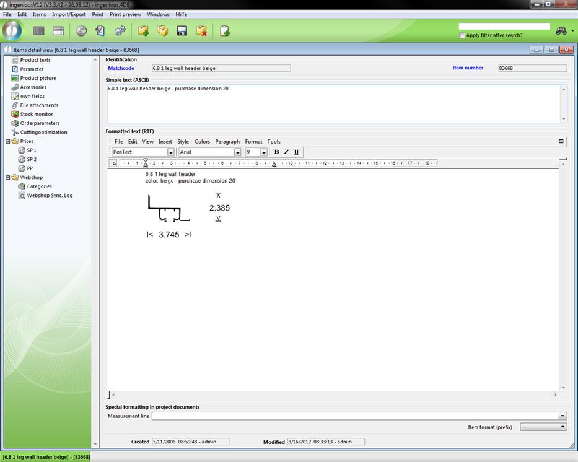Toggle underline formatting in RTF editor
578x462 pixels.
[x=296, y=152]
